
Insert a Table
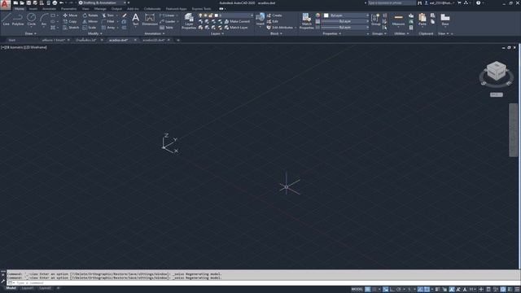pyautogui.click(x=166, y=28)
